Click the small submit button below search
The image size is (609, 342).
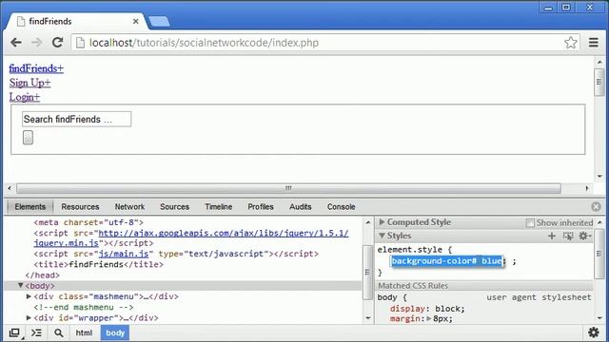(x=28, y=137)
